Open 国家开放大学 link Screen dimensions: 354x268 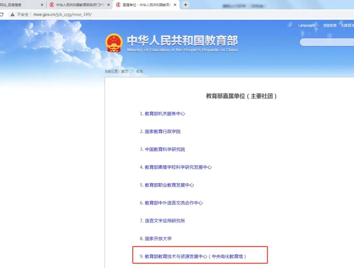click(x=158, y=238)
